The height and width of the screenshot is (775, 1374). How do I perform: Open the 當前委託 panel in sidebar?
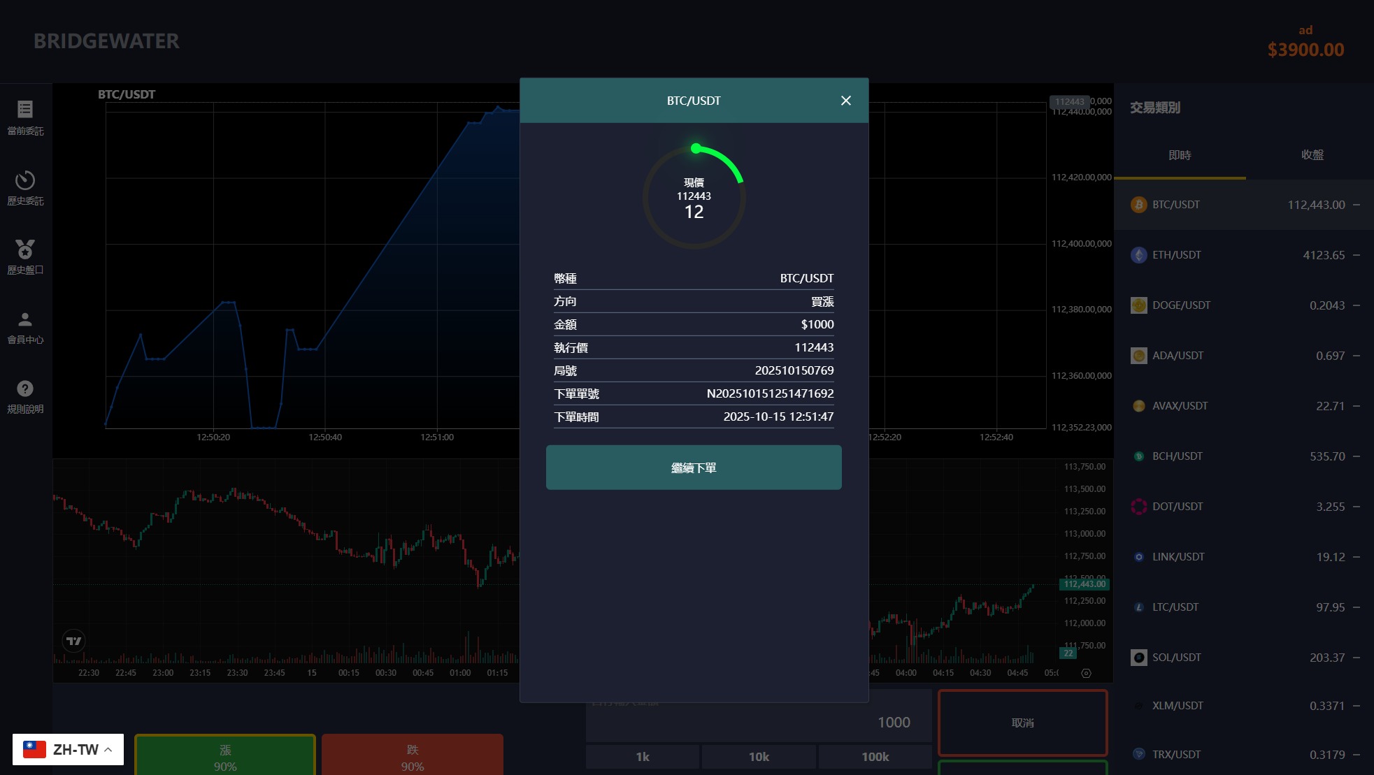(25, 117)
